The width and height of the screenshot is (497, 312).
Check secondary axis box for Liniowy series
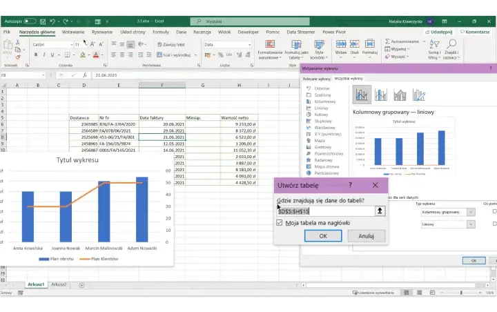pos(495,224)
